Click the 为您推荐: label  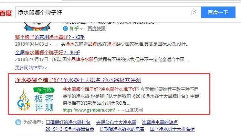click(33, 122)
